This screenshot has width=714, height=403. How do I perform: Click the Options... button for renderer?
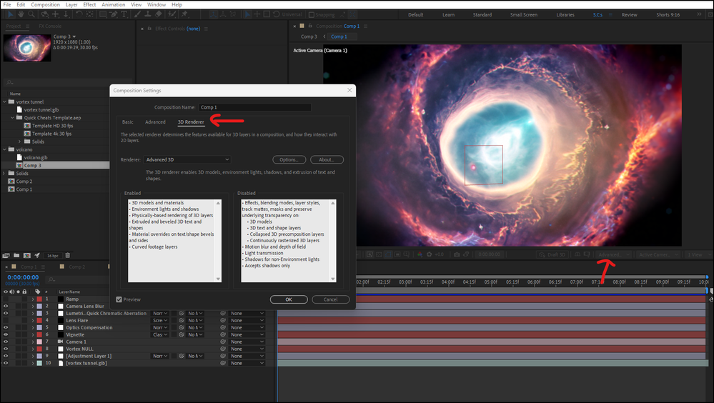289,159
